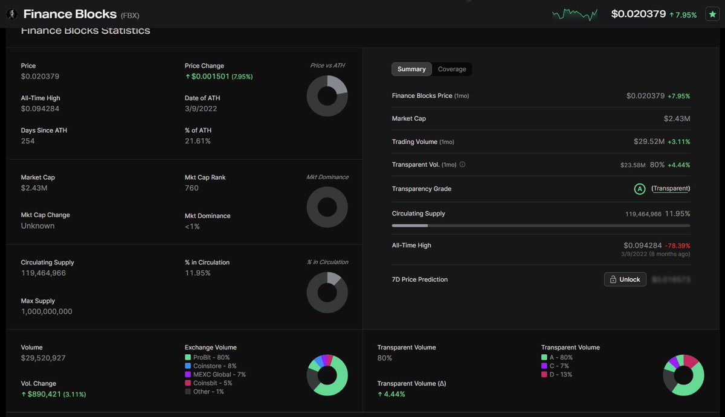Click the Mkt Dominance value <1%
Viewport: 725px width, 417px height.
tap(192, 226)
